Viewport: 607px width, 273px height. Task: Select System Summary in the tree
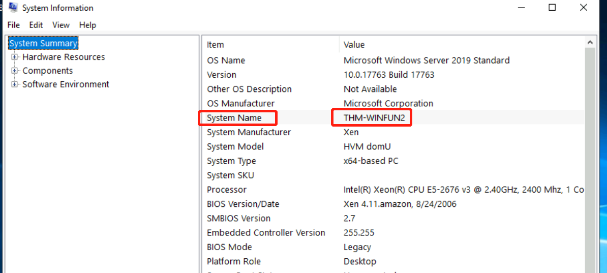tap(43, 43)
